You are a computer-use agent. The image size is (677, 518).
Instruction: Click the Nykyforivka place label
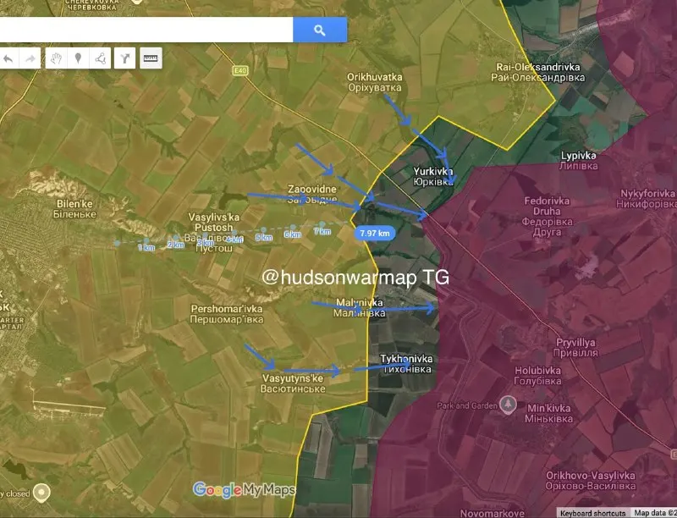[647, 199]
